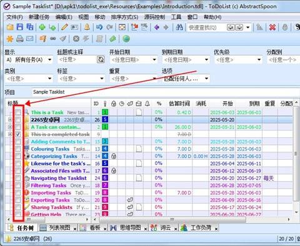Set a reminder with the bell toolbar icon
Screen dimensions: 300x246
tap(87, 27)
